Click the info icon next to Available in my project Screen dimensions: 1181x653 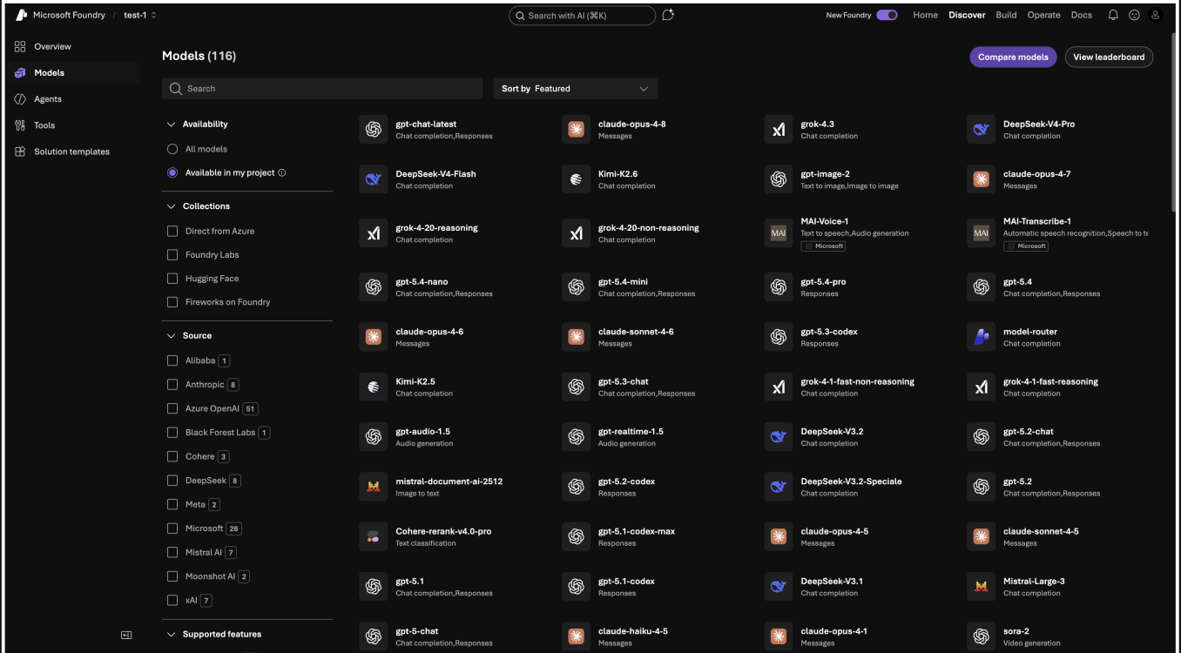[x=282, y=172]
